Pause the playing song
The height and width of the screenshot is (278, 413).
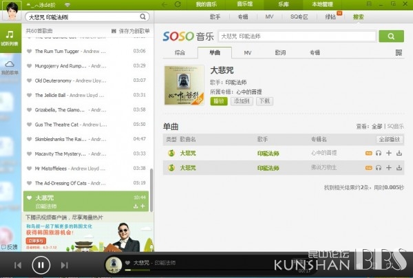coord(41,265)
